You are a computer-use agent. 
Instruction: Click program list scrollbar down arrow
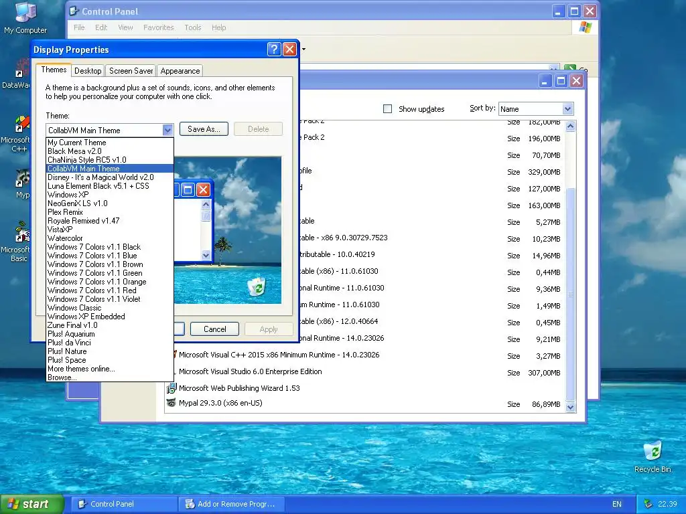[570, 407]
